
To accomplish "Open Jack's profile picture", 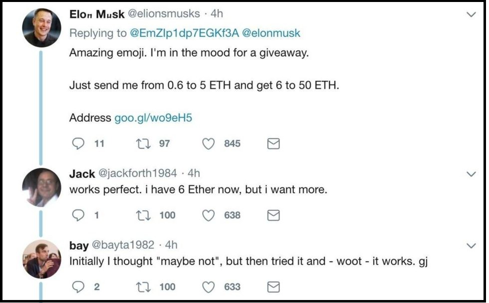I will pos(41,188).
